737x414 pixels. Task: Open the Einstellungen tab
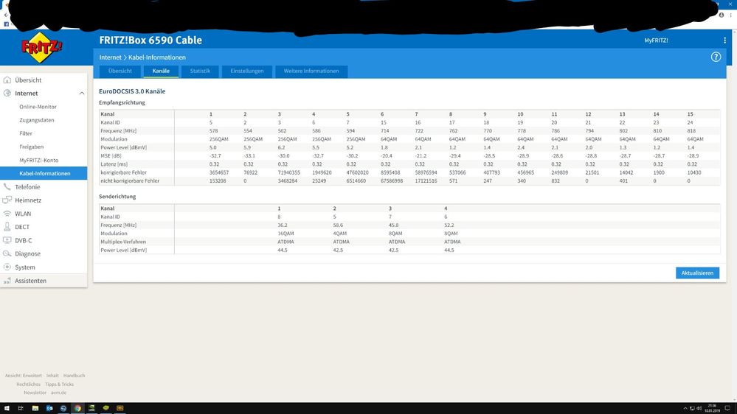246,71
